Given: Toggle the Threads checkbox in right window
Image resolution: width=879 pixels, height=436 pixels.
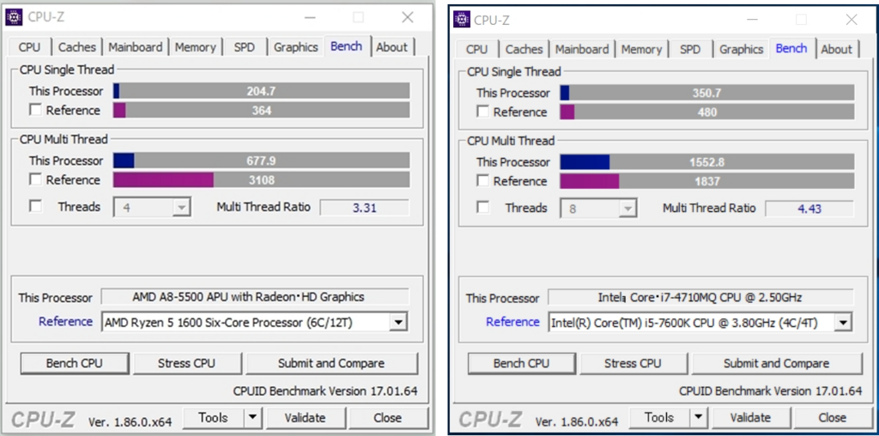Looking at the screenshot, I should (x=482, y=208).
